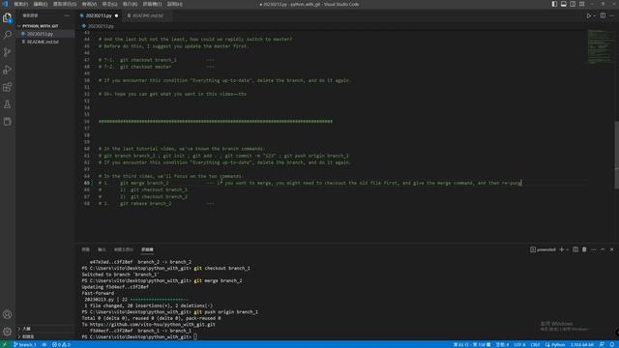619x348 pixels.
Task: Open the Explorer view in the activity bar
Action: click(7, 17)
